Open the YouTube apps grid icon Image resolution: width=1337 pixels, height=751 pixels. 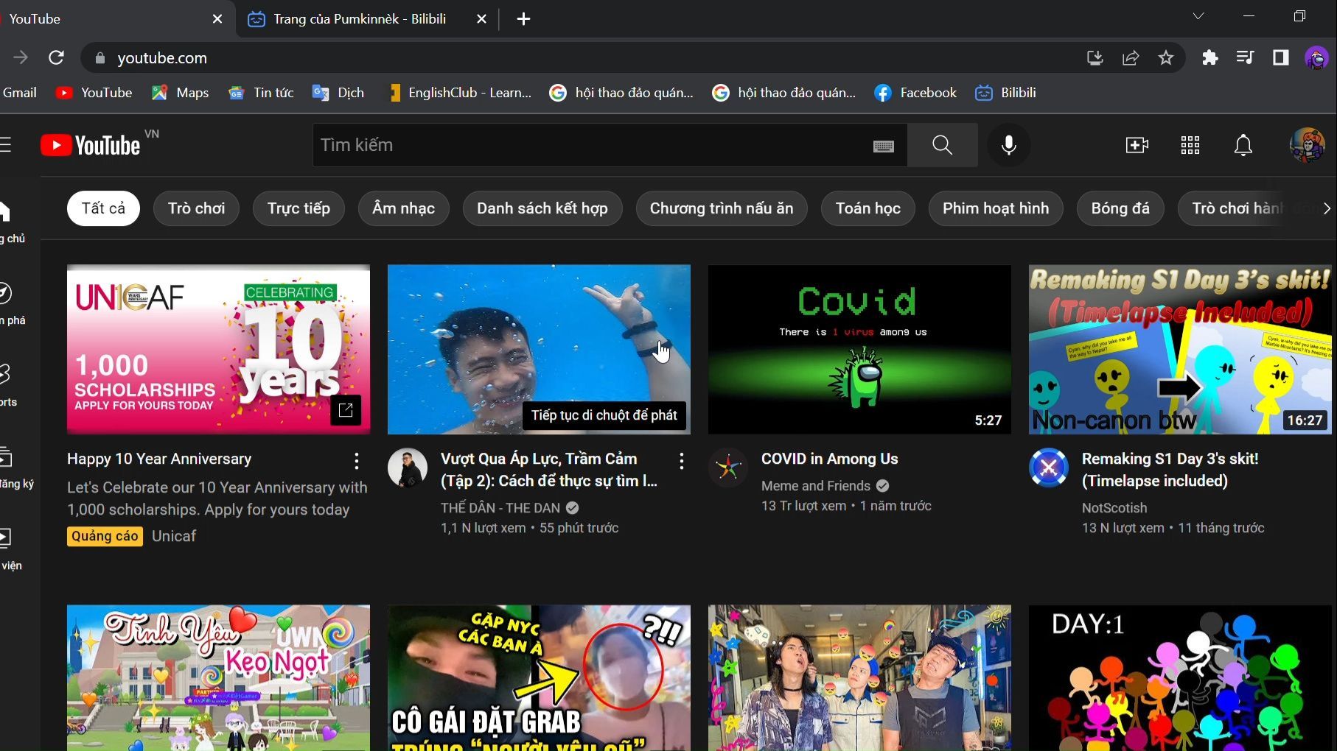(1190, 145)
